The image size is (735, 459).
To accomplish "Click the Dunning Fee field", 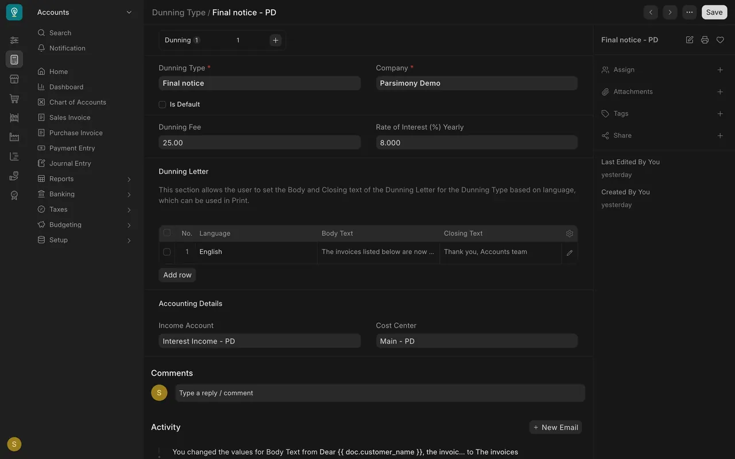I will 260,142.
